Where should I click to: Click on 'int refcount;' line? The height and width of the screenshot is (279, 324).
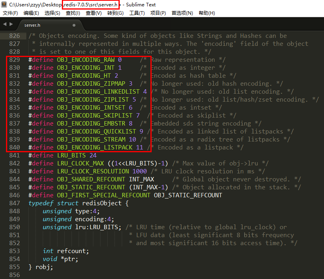click(66, 251)
